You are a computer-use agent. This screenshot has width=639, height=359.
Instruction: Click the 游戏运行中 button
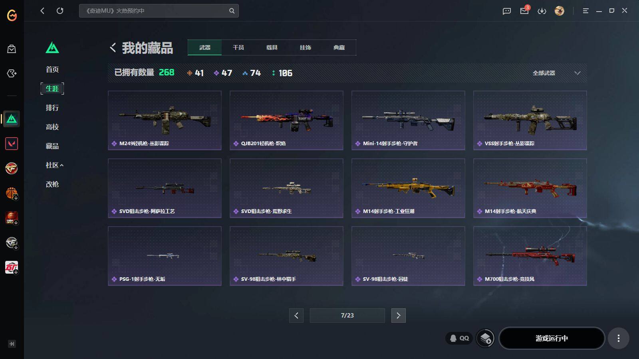tap(552, 338)
